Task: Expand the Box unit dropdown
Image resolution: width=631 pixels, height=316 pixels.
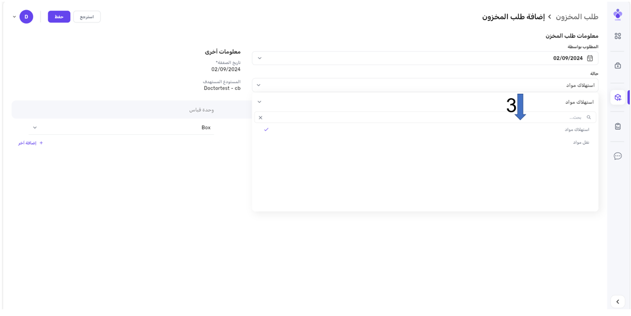Action: click(35, 128)
